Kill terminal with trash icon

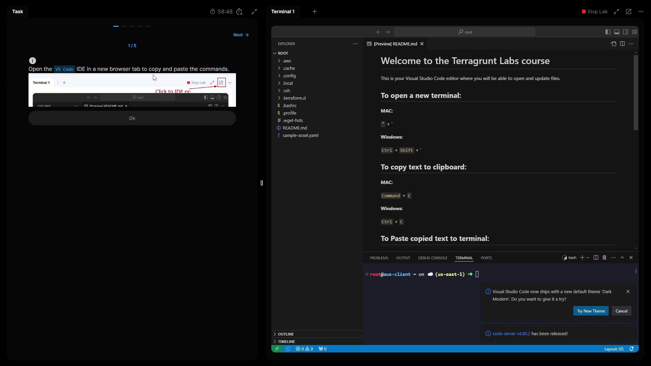click(x=604, y=258)
